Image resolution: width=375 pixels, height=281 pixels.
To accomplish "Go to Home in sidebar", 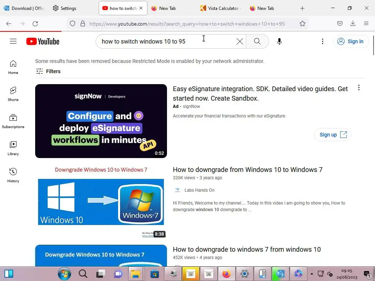I will [x=13, y=67].
